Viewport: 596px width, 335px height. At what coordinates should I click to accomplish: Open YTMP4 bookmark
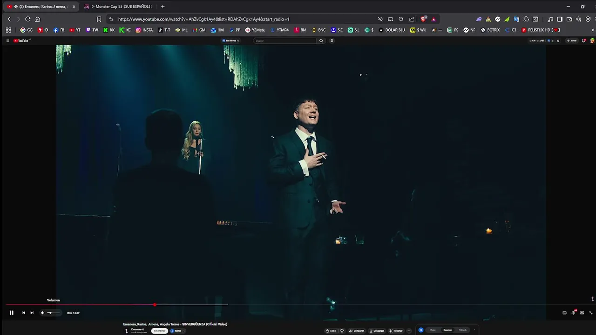(279, 30)
